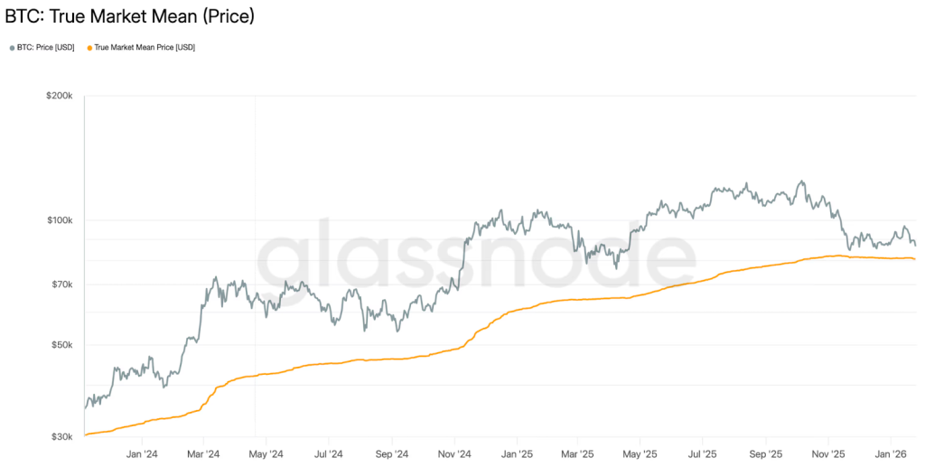This screenshot has height=476, width=925.
Task: Click the $30k y-axis label
Action: [x=63, y=437]
